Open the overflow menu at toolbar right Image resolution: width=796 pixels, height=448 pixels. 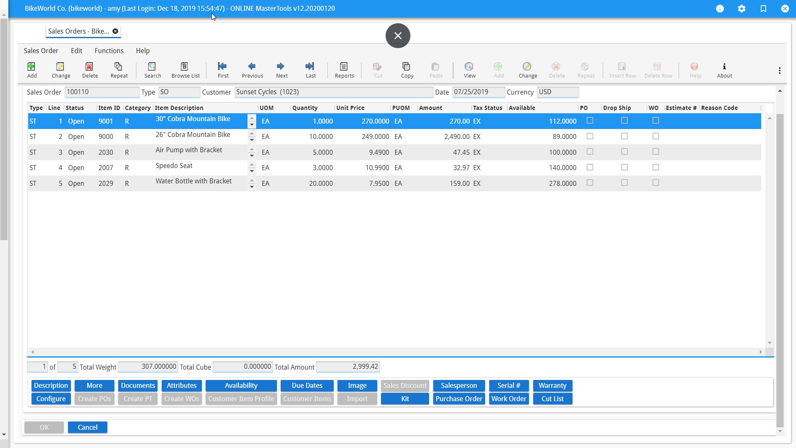coord(779,70)
